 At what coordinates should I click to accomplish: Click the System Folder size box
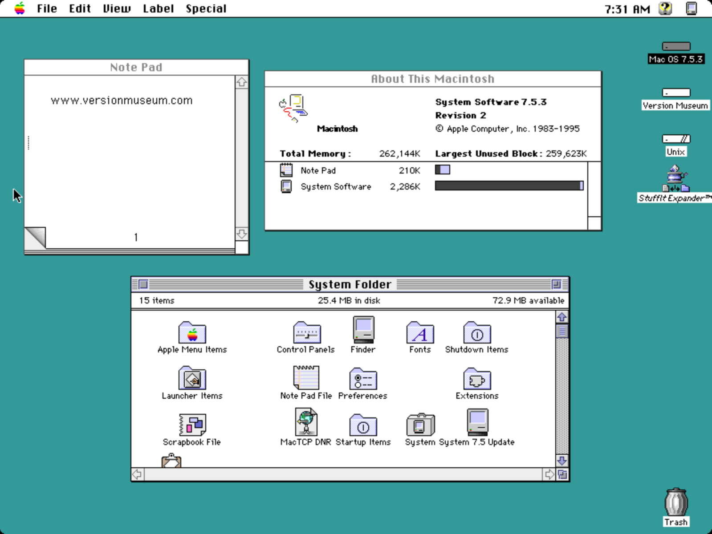pyautogui.click(x=562, y=474)
